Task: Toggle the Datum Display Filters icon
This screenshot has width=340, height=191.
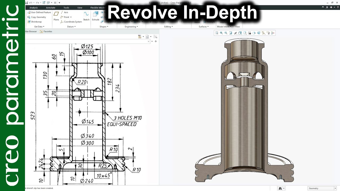Action: (263, 33)
